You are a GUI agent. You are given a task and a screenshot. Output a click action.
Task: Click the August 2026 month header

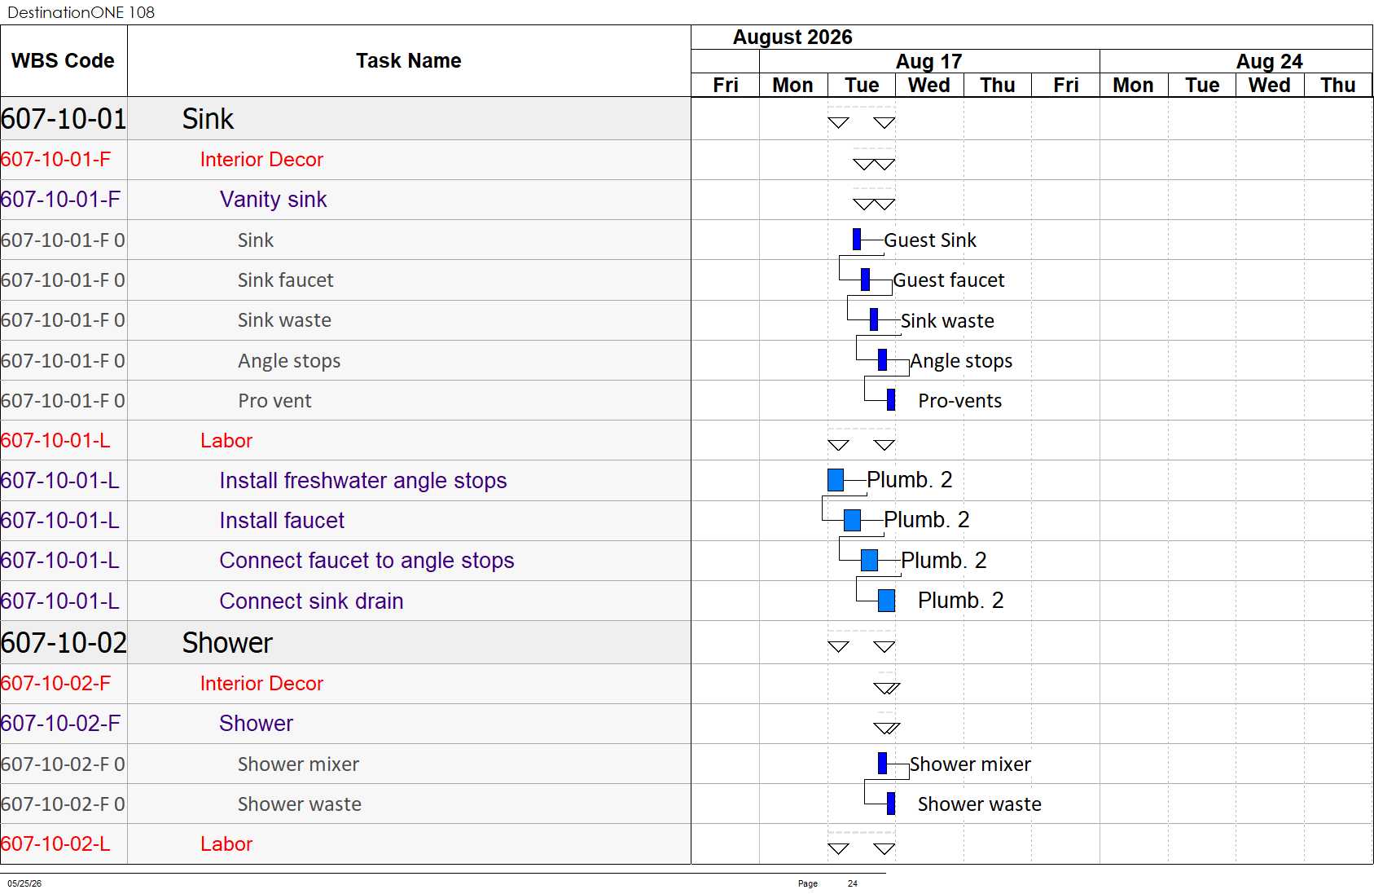pos(792,37)
